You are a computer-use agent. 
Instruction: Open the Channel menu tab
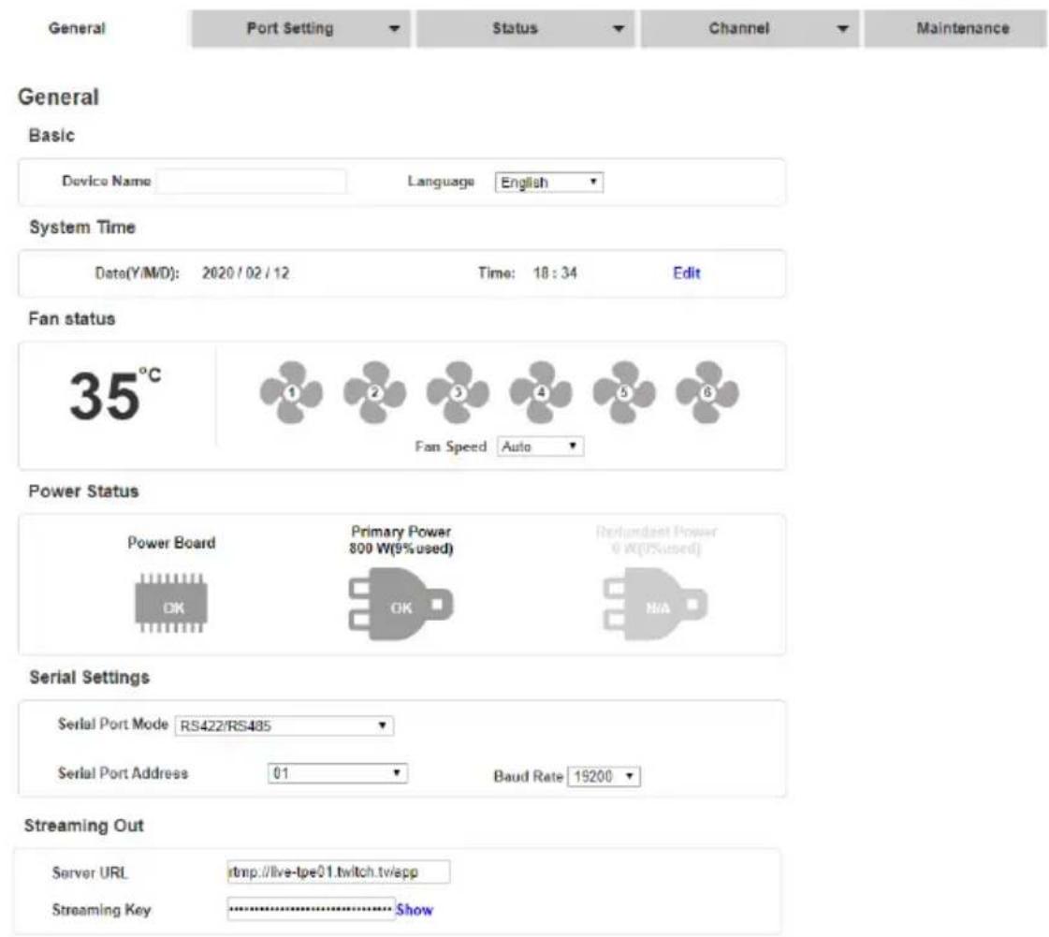coord(750,29)
